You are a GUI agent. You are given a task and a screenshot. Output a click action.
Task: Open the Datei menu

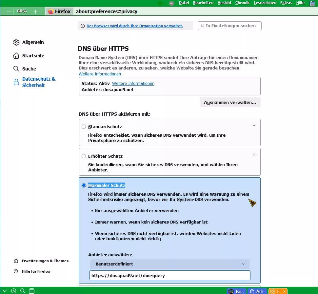coord(184,3)
